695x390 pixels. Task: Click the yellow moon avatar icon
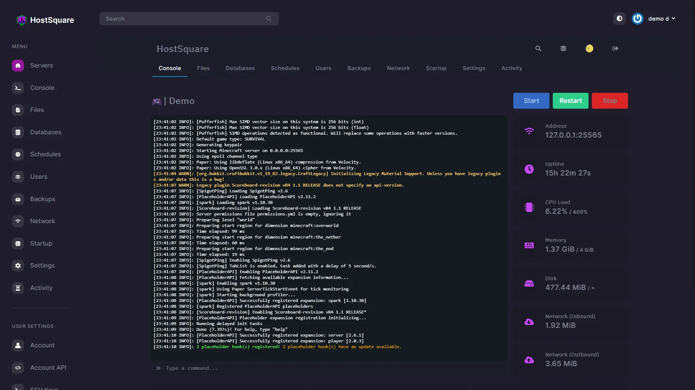[x=589, y=48]
